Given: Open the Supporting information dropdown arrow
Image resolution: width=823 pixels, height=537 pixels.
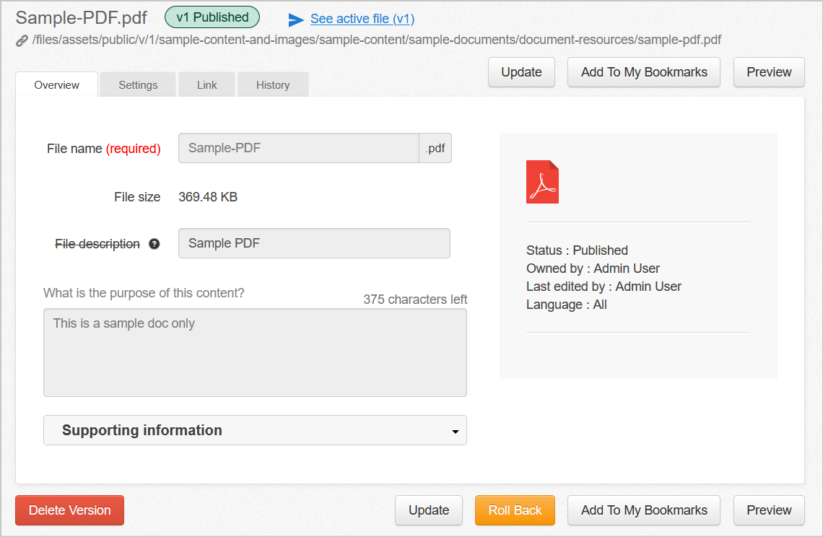Looking at the screenshot, I should pos(456,430).
